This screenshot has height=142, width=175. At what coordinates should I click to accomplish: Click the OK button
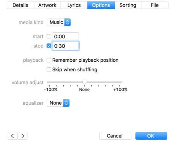pos(151,136)
